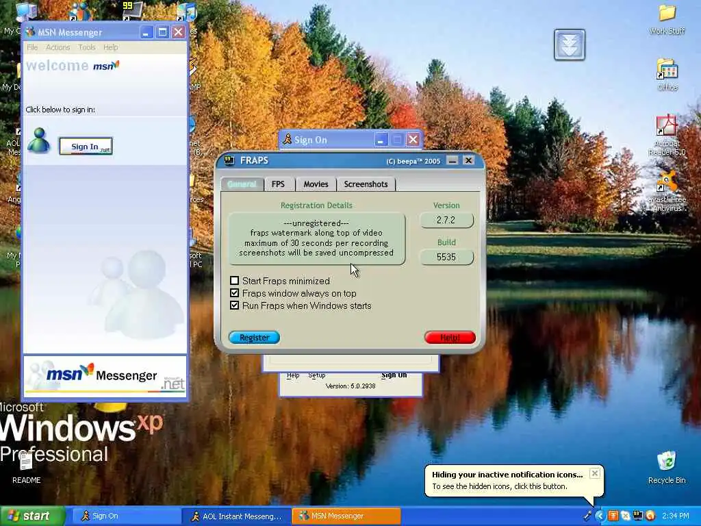Click MSN Messenger title bar butterfly icon
The height and width of the screenshot is (526, 701).
tap(30, 32)
